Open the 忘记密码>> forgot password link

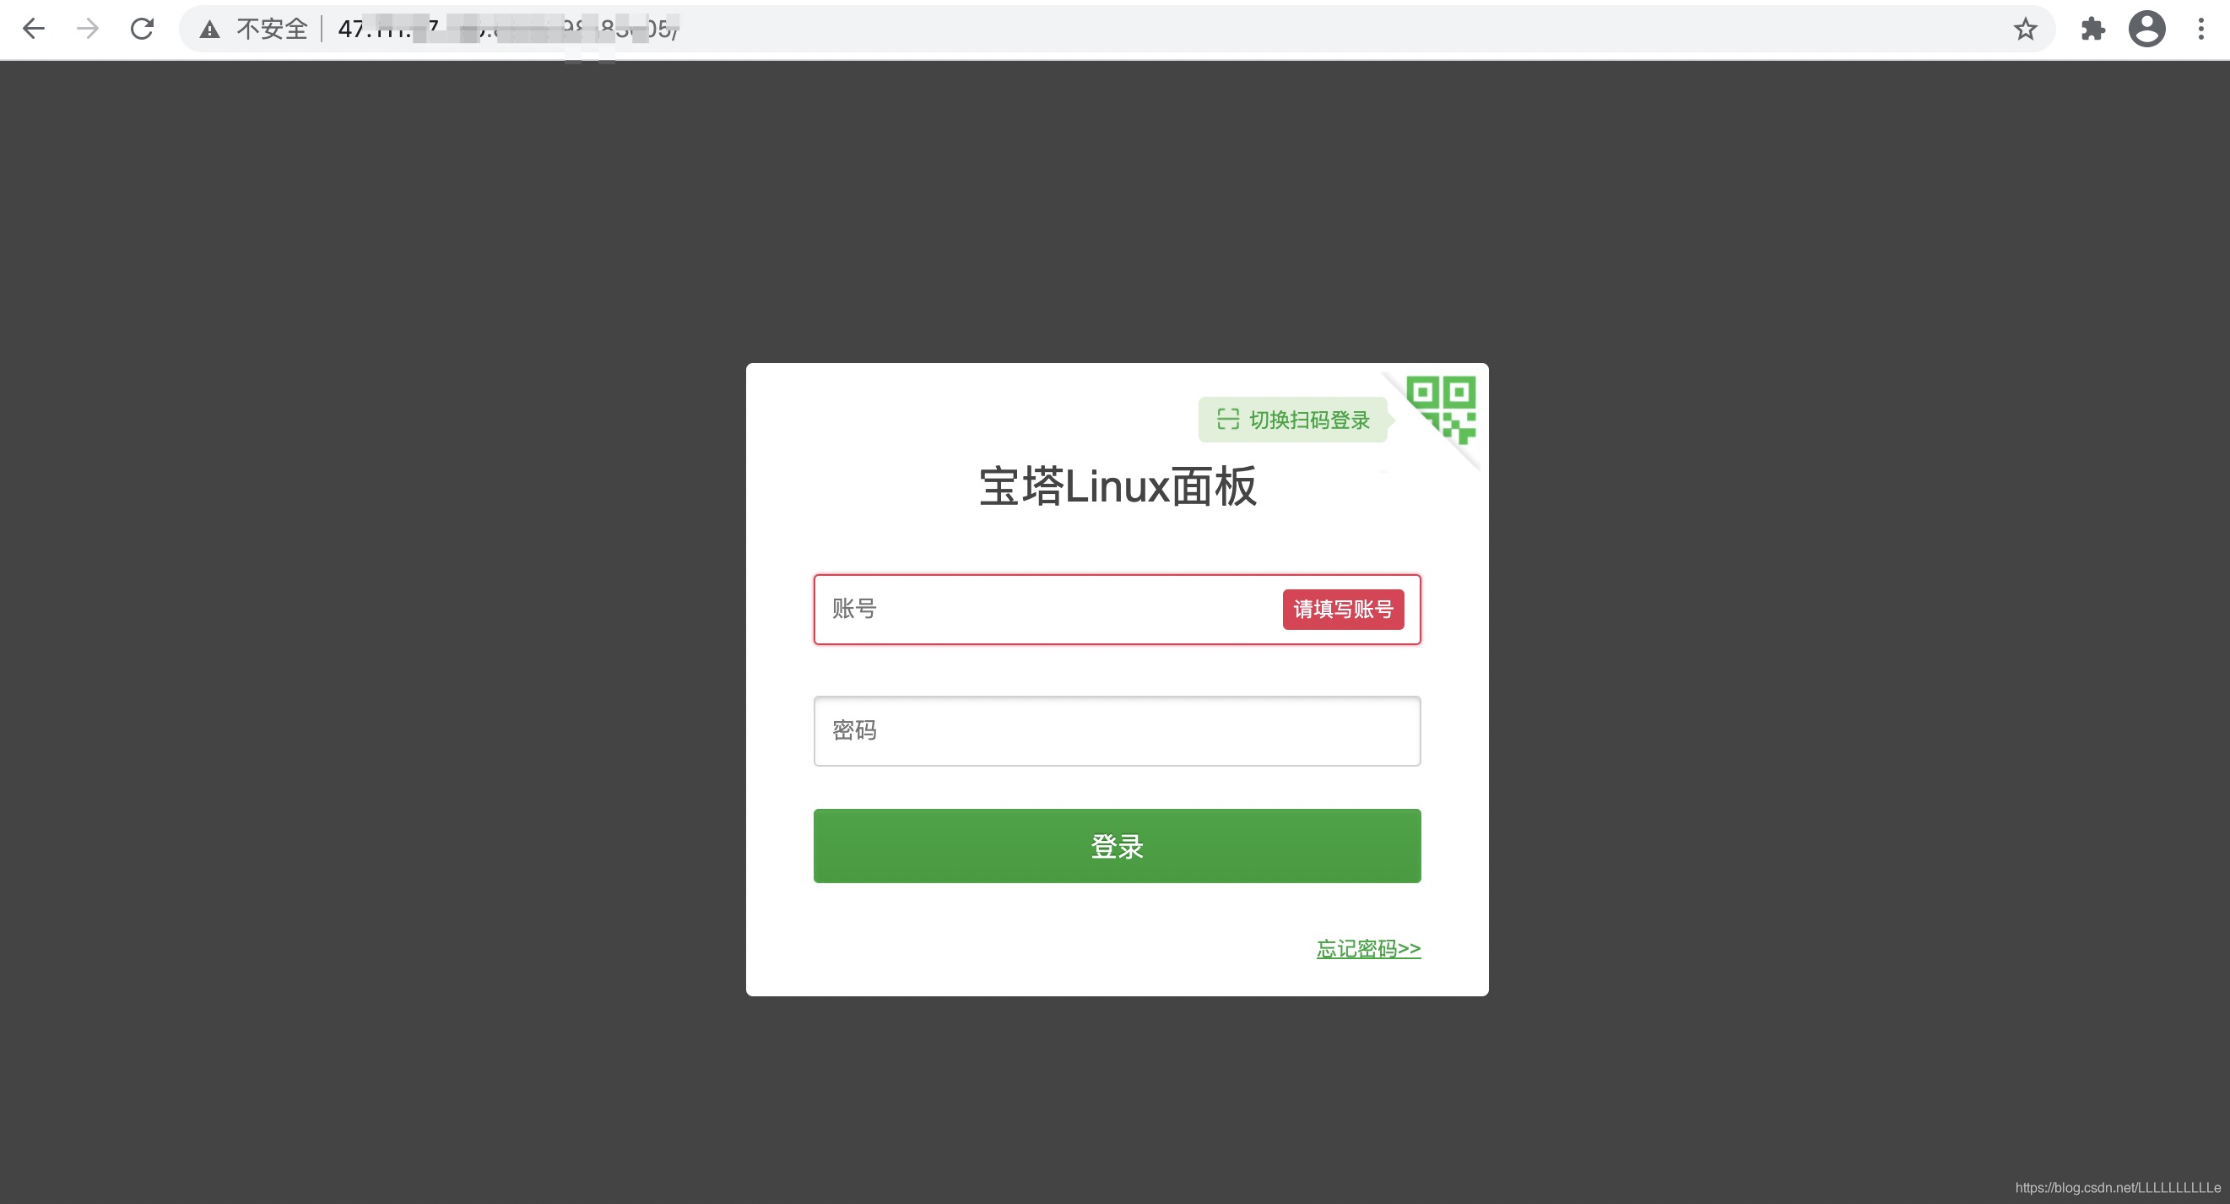(x=1367, y=948)
